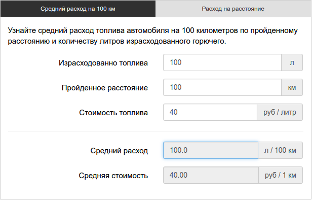Click the empty panel area below results
Image resolution: width=312 pixels, height=201 pixels.
click(155, 191)
